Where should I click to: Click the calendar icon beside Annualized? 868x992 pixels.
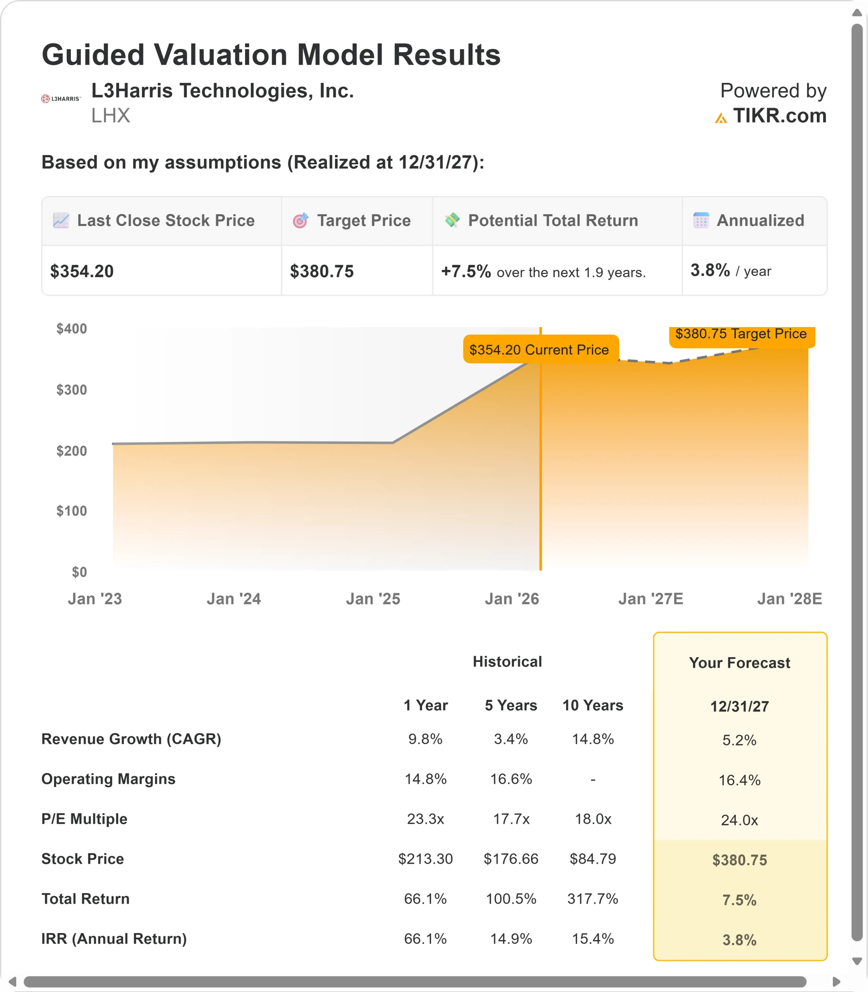701,220
